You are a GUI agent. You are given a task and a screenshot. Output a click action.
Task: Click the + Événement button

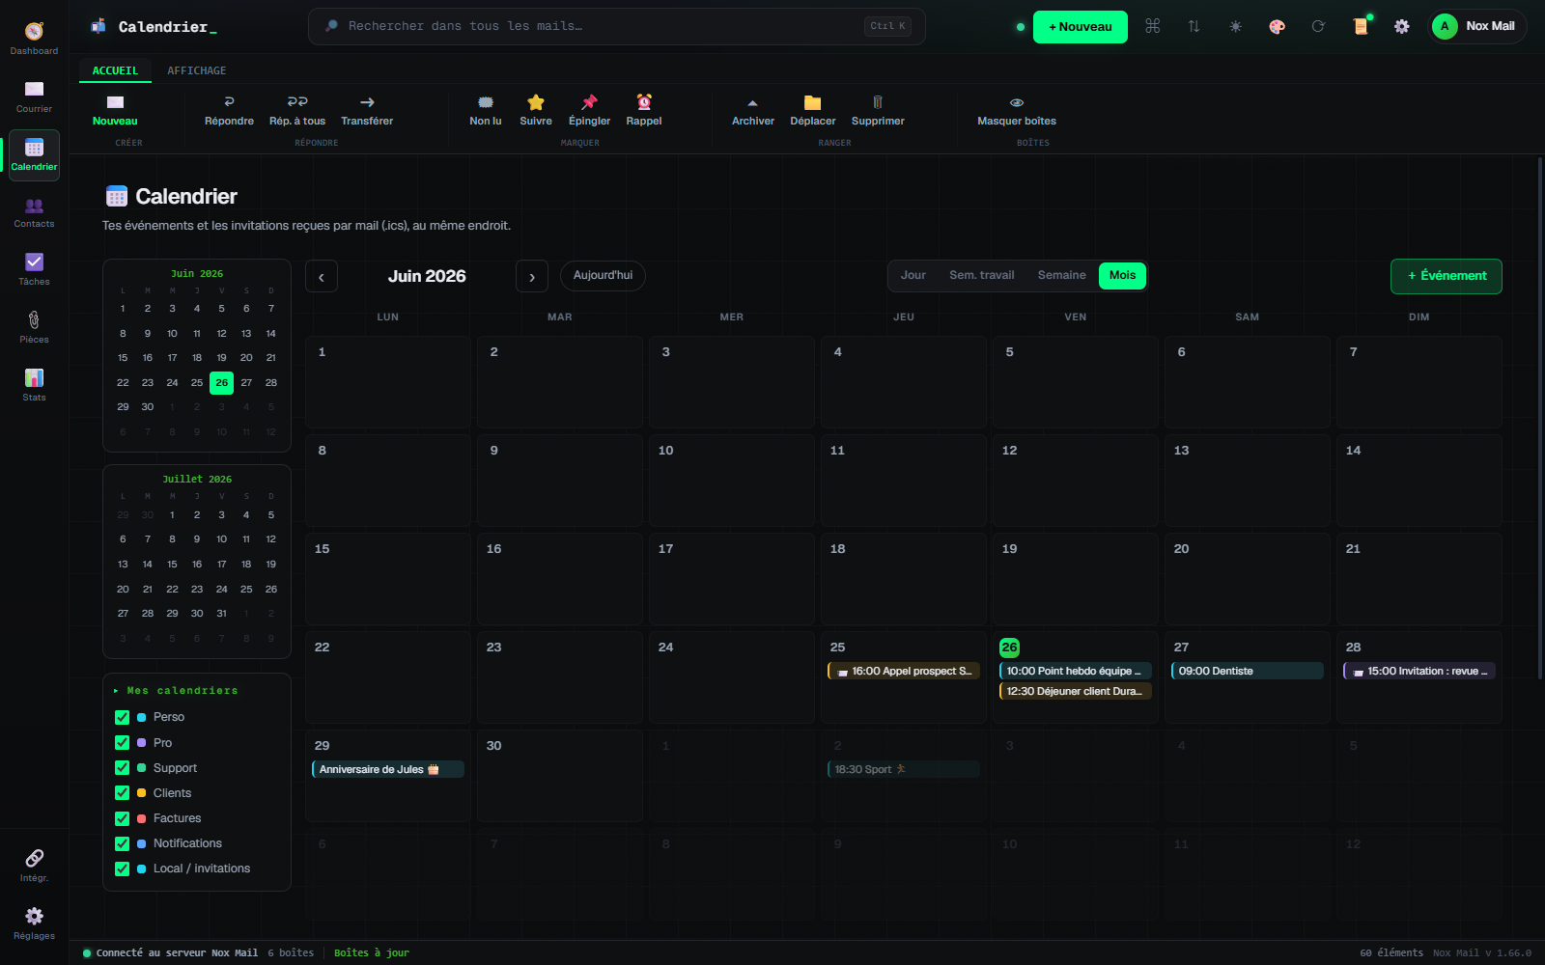click(x=1447, y=276)
